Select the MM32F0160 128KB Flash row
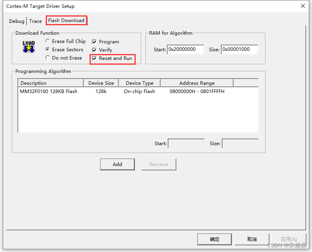 [138, 91]
